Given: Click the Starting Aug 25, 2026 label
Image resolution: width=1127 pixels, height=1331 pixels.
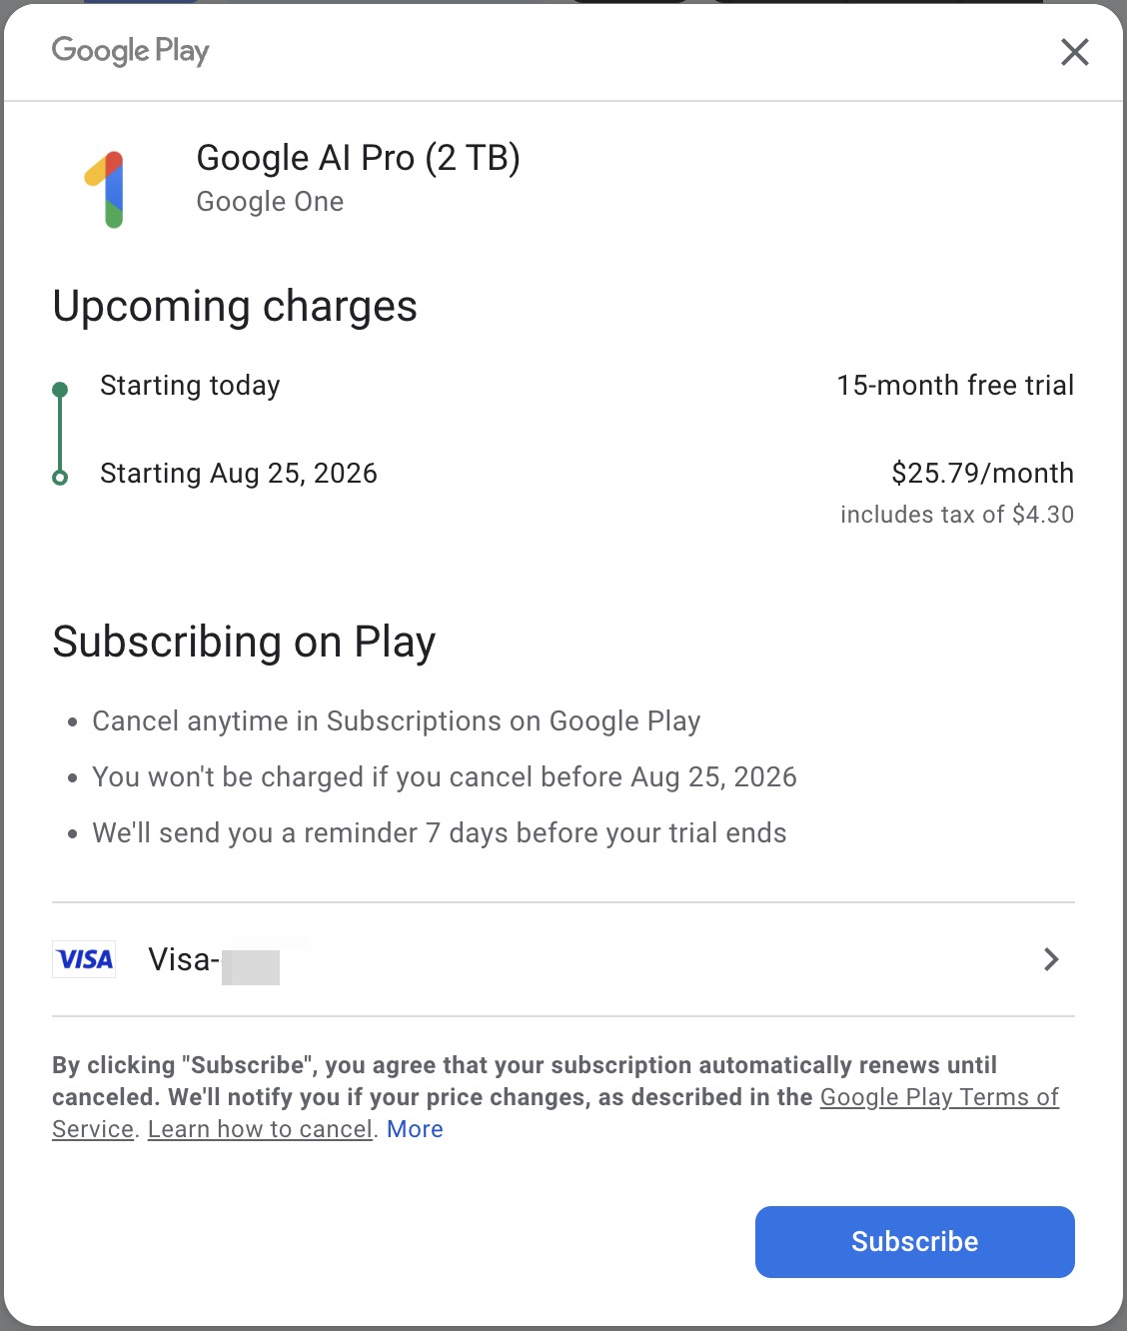Looking at the screenshot, I should click(x=239, y=473).
